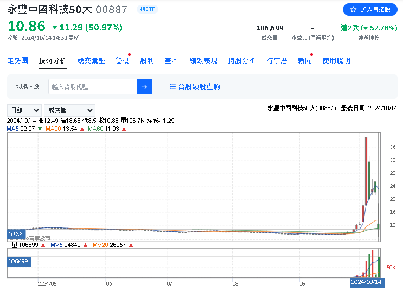This screenshot has width=403, height=291.
Task: Click the tall red candlestick at price peak
Action: [x=366, y=170]
